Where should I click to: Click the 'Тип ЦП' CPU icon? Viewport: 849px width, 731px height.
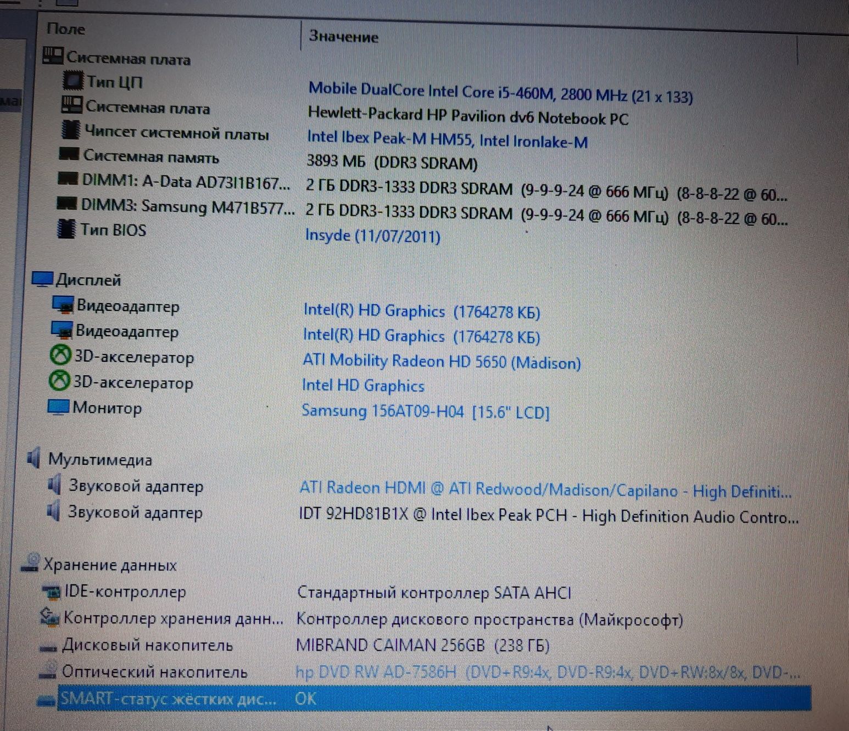point(74,80)
